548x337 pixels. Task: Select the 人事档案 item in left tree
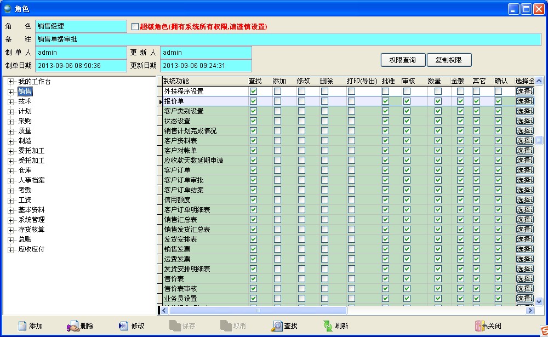coord(31,180)
